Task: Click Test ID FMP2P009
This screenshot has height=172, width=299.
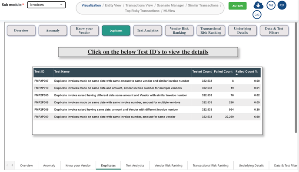Action: [x=41, y=117]
